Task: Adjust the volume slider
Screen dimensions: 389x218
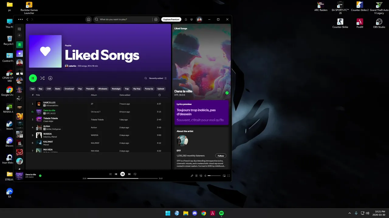Action: pos(214,176)
